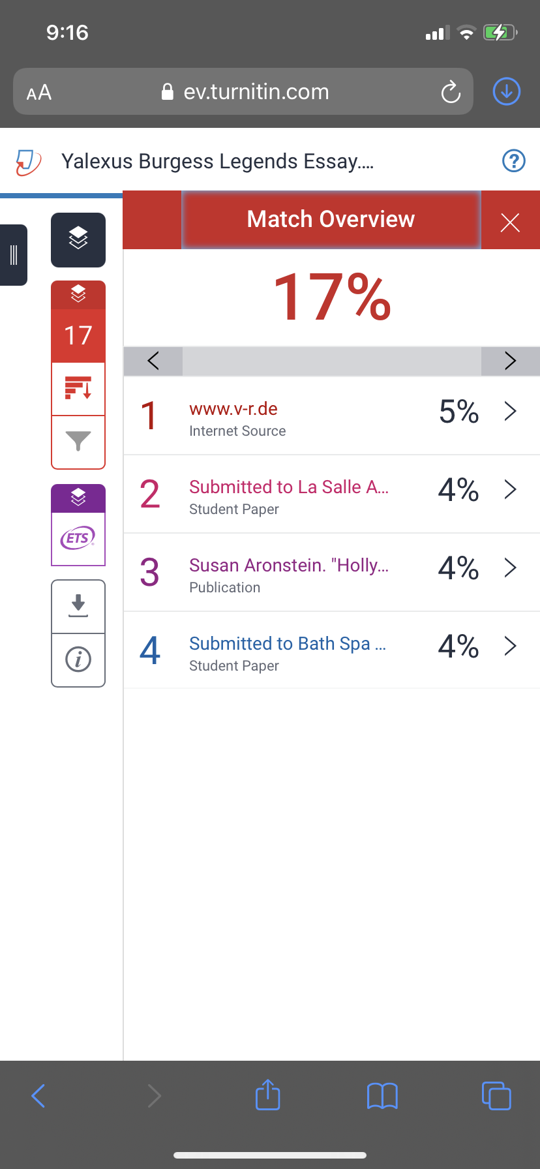
Task: Open the ETS e-rater icon
Action: 78,539
